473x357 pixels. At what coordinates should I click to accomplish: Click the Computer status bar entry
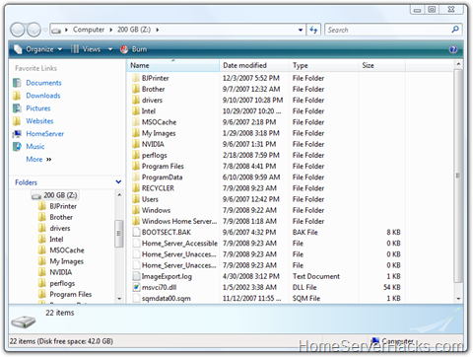[x=392, y=341]
